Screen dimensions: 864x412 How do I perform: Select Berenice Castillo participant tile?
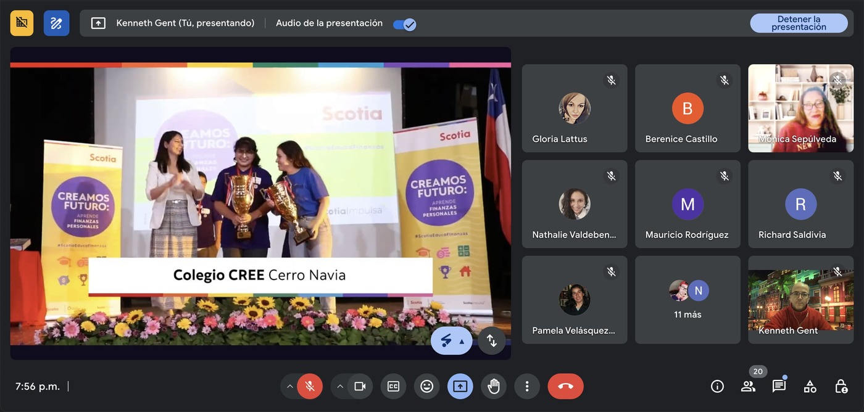(x=687, y=108)
